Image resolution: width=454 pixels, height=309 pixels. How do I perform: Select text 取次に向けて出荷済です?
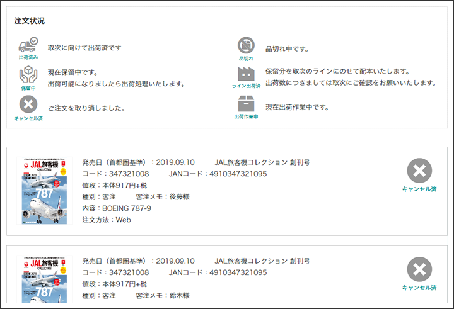point(84,48)
